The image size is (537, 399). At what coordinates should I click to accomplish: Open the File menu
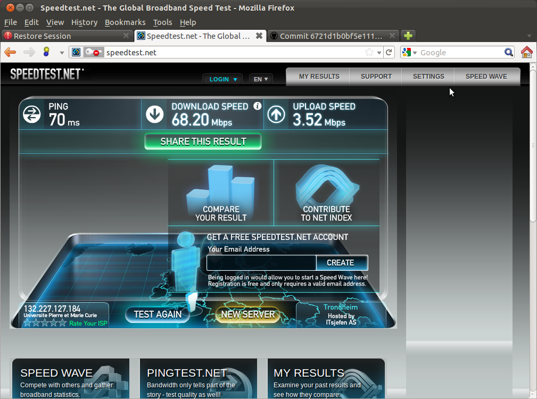tap(11, 22)
